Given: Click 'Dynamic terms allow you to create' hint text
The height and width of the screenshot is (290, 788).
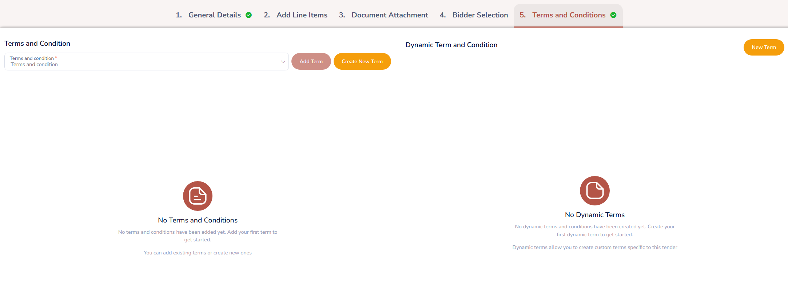Looking at the screenshot, I should [595, 247].
